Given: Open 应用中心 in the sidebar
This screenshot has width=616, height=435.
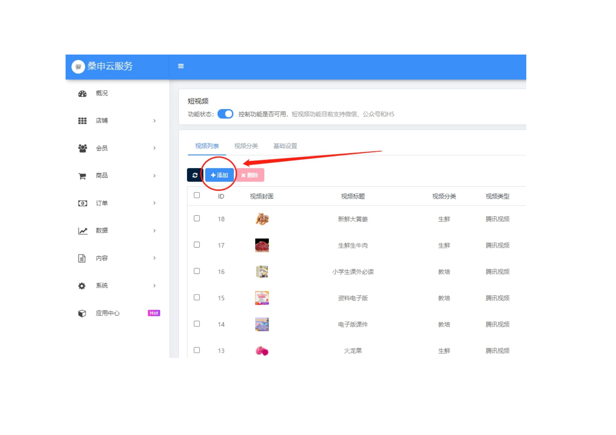Looking at the screenshot, I should click(108, 313).
